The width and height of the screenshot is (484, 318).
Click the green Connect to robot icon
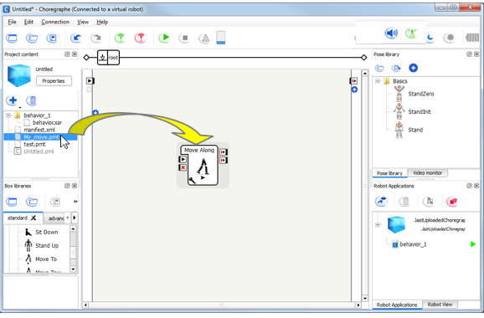(x=120, y=38)
